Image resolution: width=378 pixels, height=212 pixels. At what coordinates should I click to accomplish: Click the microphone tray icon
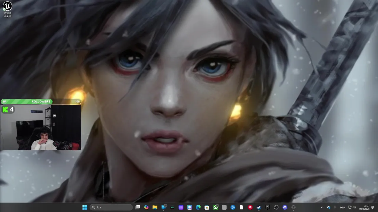point(334,207)
